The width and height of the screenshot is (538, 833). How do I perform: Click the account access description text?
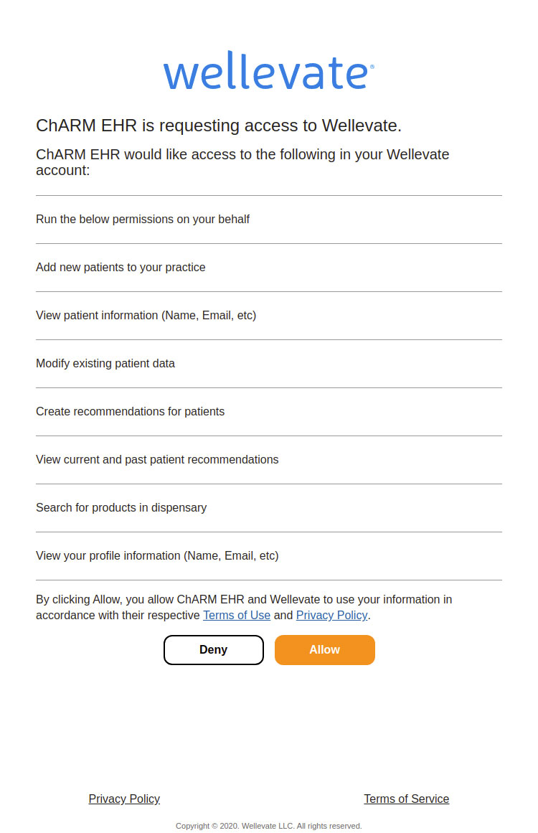(242, 162)
